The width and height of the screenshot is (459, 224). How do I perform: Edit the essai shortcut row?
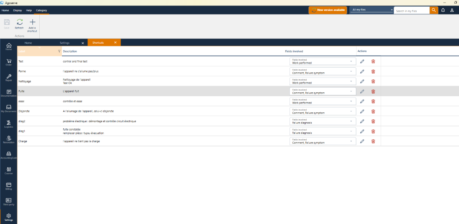point(362,101)
